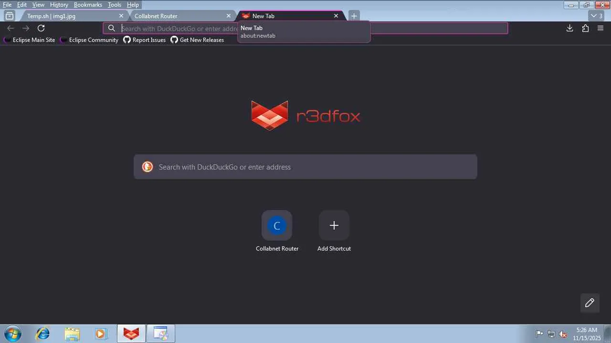Click the taskbar button right of r3dfox
The height and width of the screenshot is (343, 611).
pyautogui.click(x=161, y=333)
